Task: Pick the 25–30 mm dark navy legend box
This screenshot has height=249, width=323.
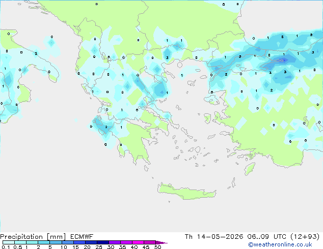Action: point(102,242)
